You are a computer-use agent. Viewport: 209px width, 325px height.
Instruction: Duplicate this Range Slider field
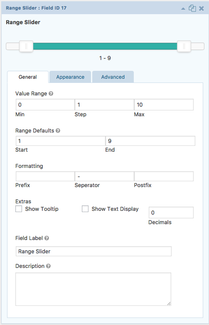tap(192, 8)
